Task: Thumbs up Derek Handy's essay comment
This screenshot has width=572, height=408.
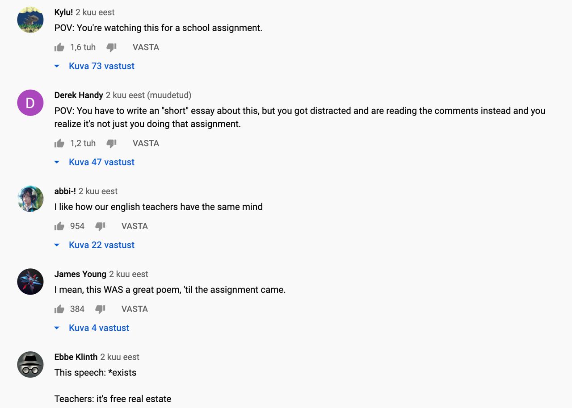Action: pos(59,143)
